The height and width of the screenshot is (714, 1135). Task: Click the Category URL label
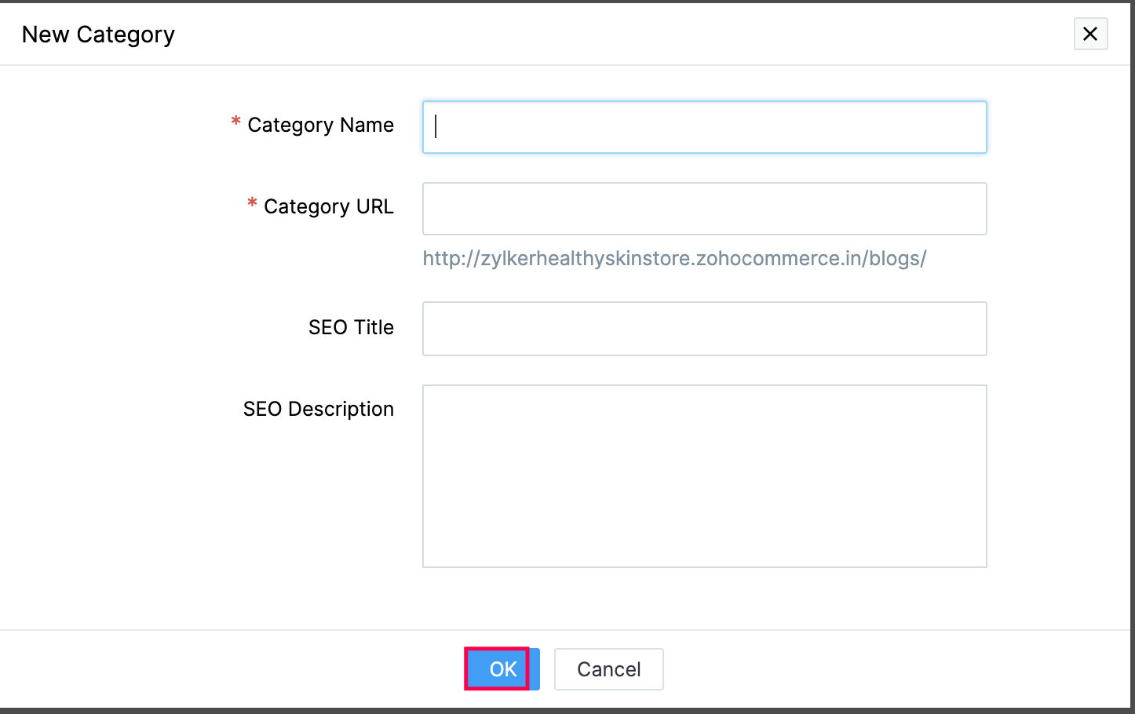click(328, 206)
